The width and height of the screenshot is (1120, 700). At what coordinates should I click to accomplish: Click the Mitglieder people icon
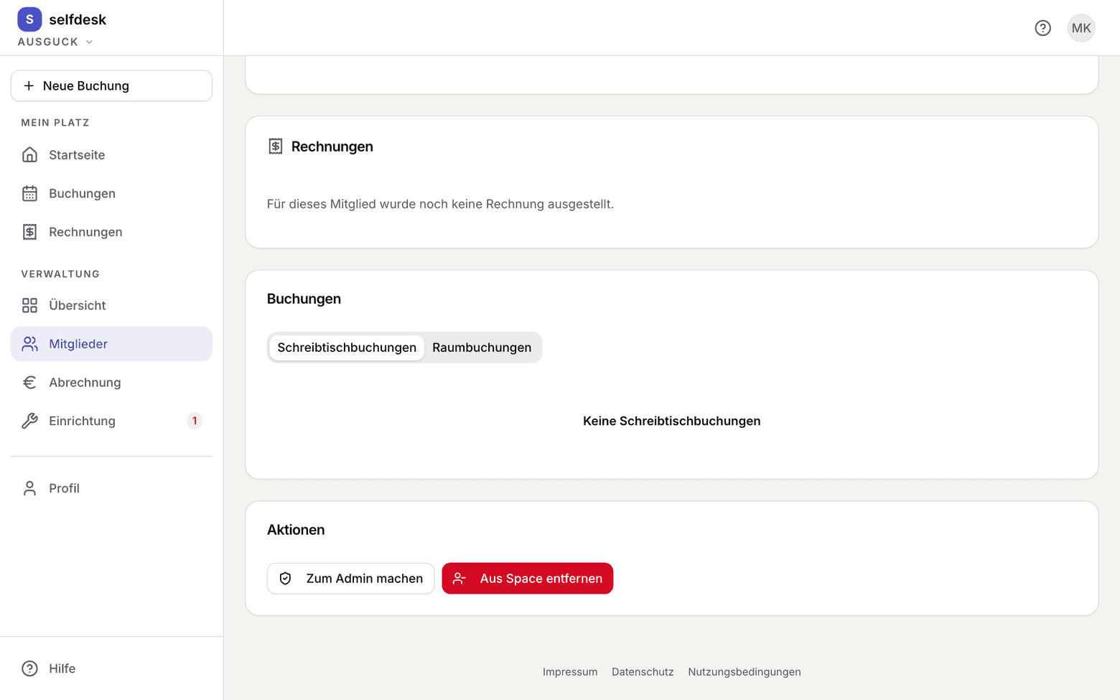coord(29,344)
